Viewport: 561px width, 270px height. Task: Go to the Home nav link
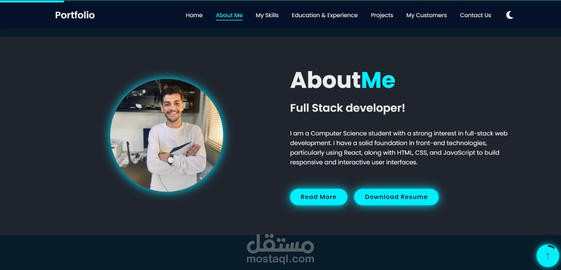tap(194, 15)
